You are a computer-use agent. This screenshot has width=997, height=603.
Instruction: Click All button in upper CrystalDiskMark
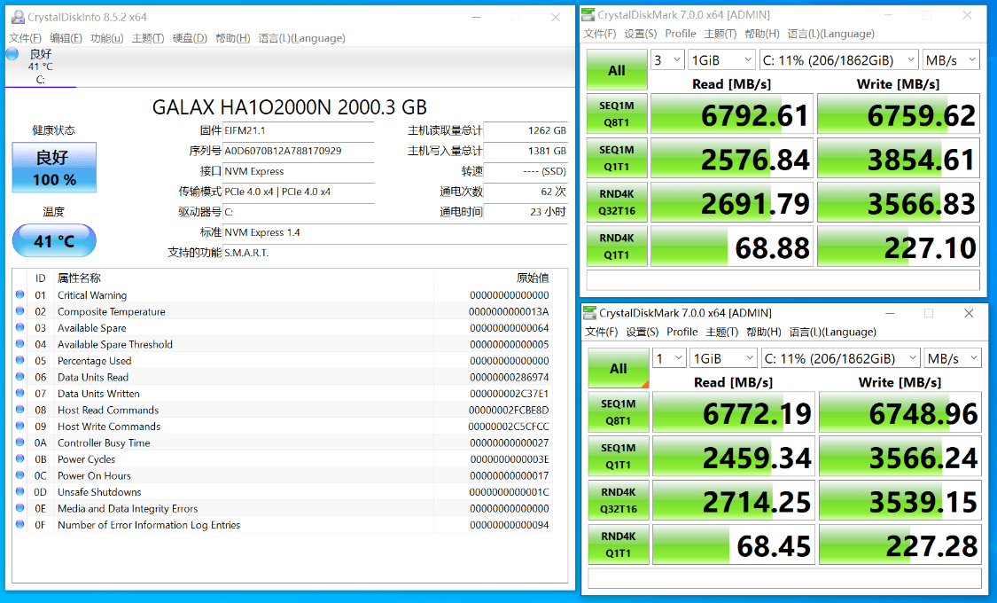click(617, 70)
